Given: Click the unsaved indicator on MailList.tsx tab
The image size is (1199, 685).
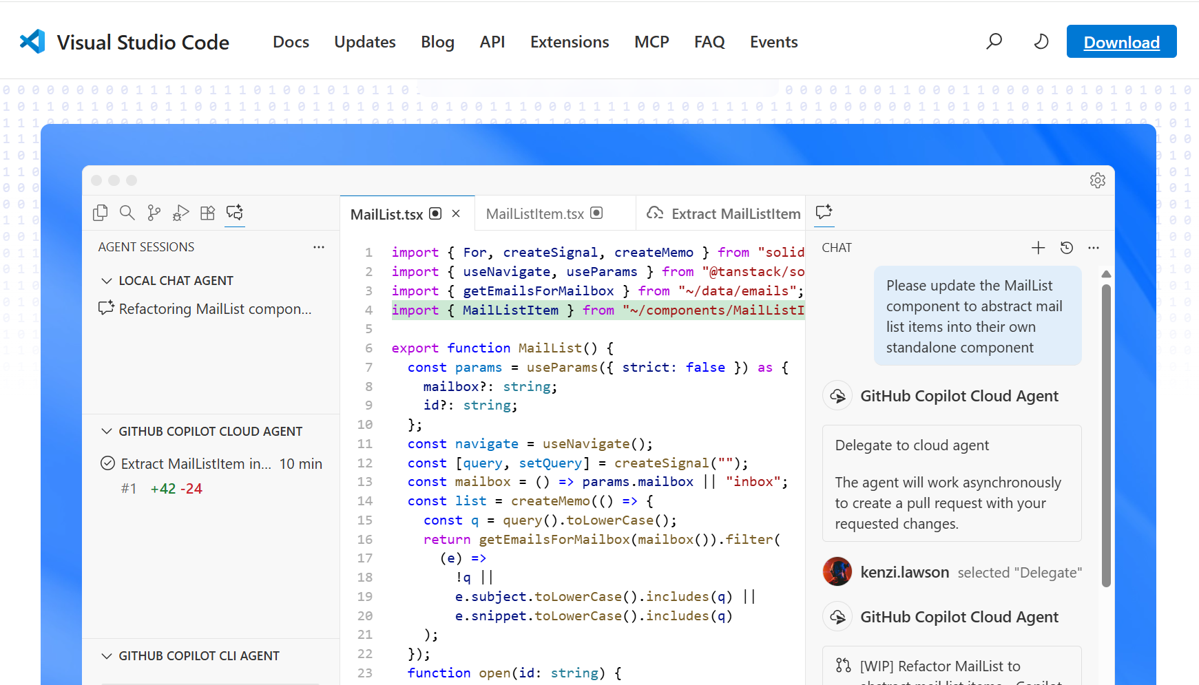Looking at the screenshot, I should pos(435,213).
